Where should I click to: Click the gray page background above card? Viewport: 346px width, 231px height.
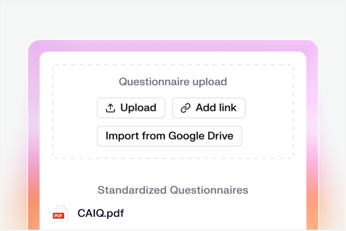click(172, 19)
